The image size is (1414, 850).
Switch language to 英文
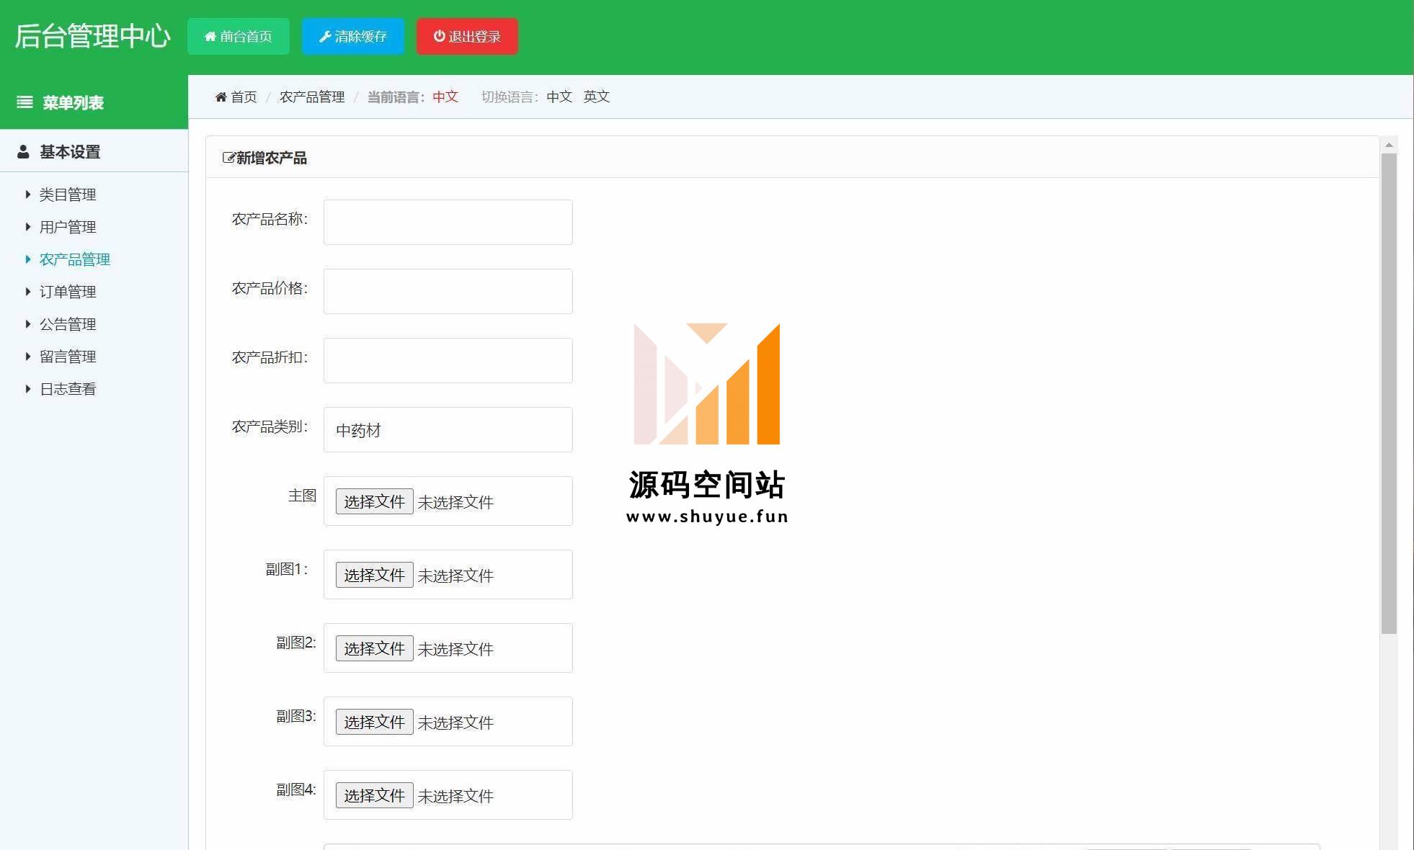[x=597, y=97]
